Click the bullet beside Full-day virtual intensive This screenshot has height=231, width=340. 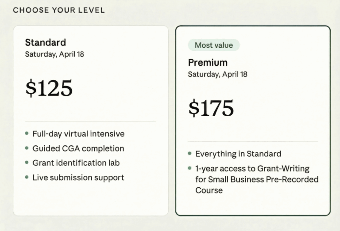pos(27,133)
